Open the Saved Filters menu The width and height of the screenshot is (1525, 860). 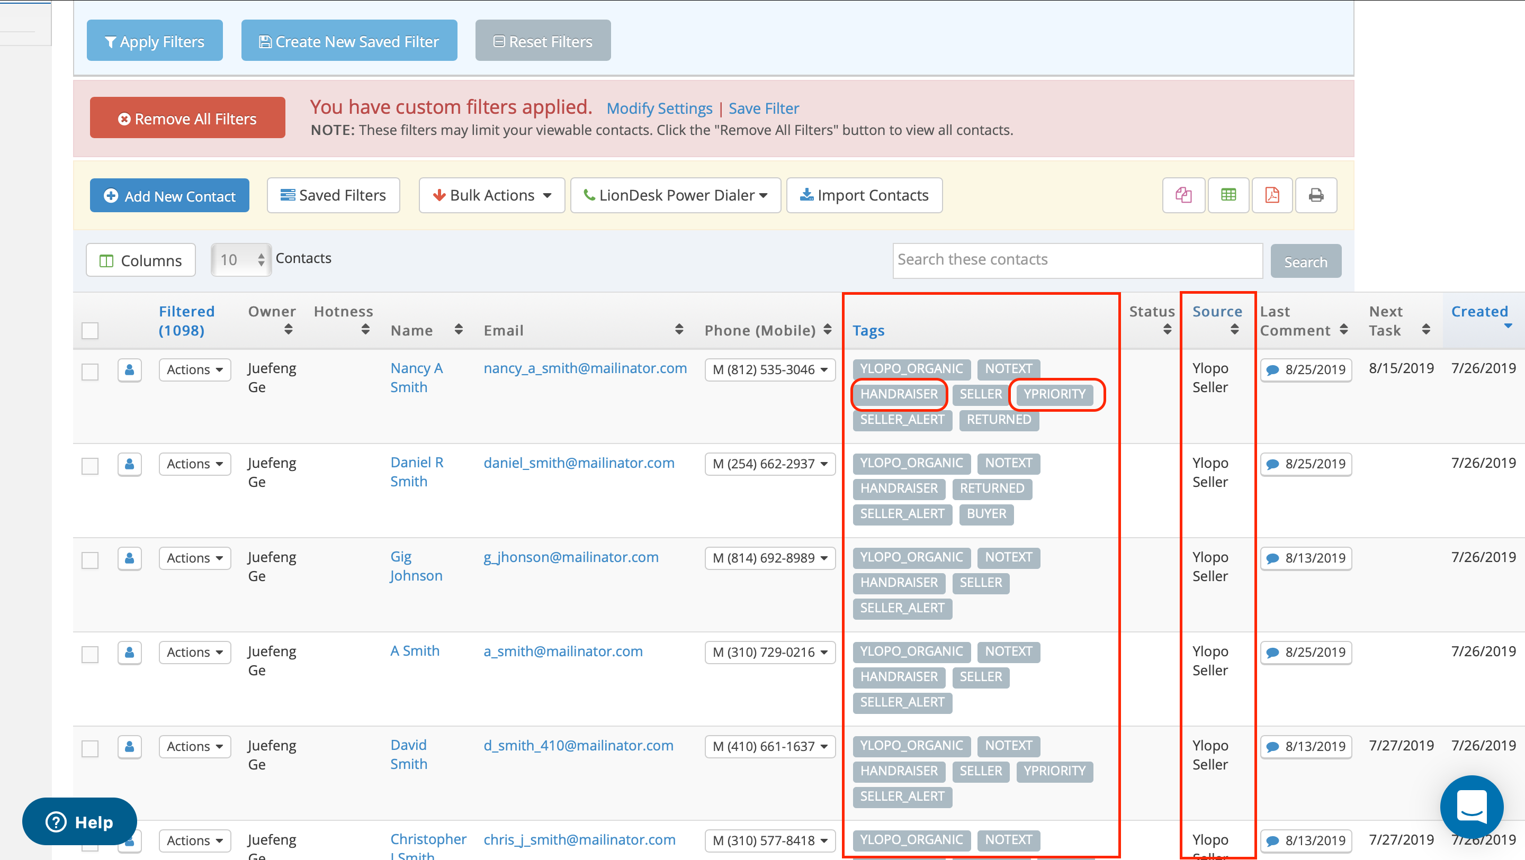click(x=333, y=195)
